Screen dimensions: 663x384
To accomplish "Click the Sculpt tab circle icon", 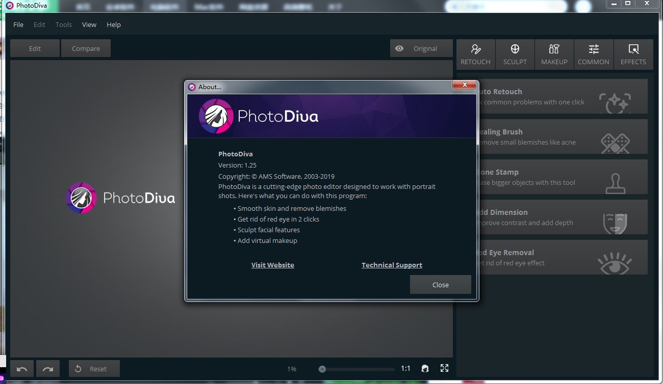I will tap(515, 49).
